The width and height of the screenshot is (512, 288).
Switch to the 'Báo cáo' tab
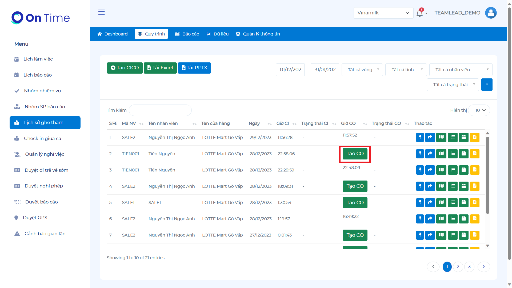(187, 34)
